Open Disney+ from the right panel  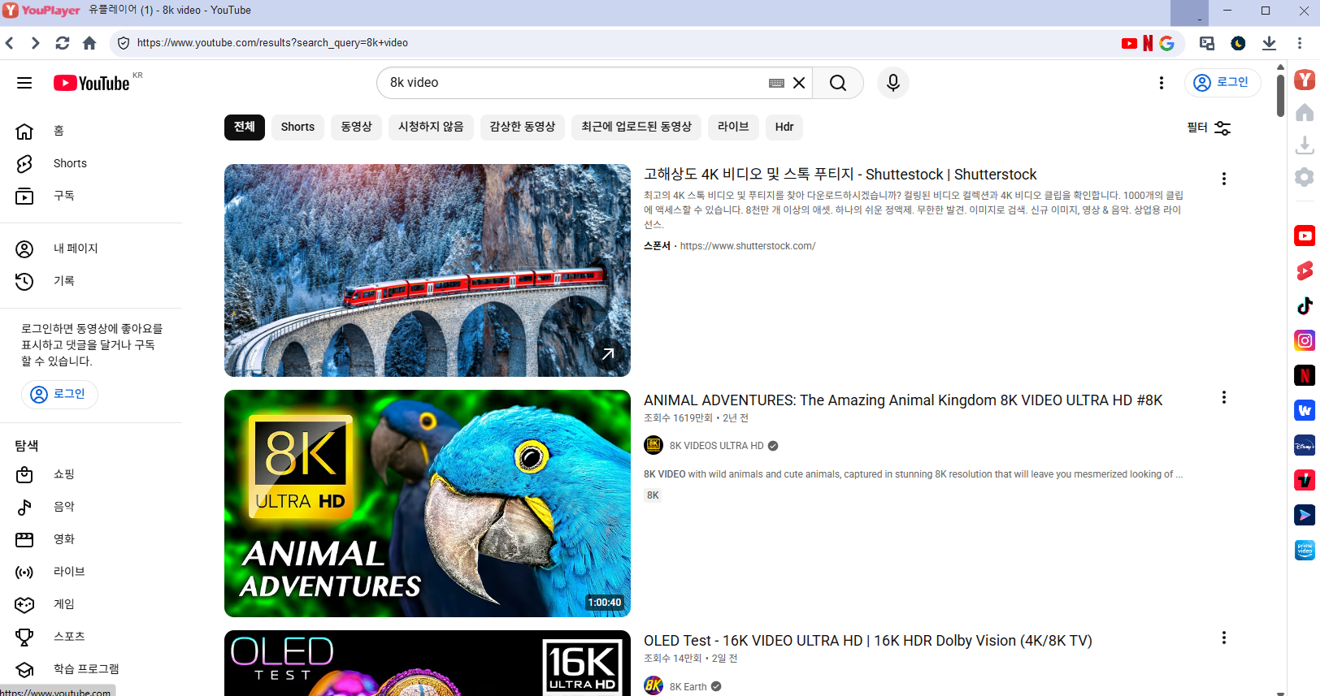[1305, 446]
